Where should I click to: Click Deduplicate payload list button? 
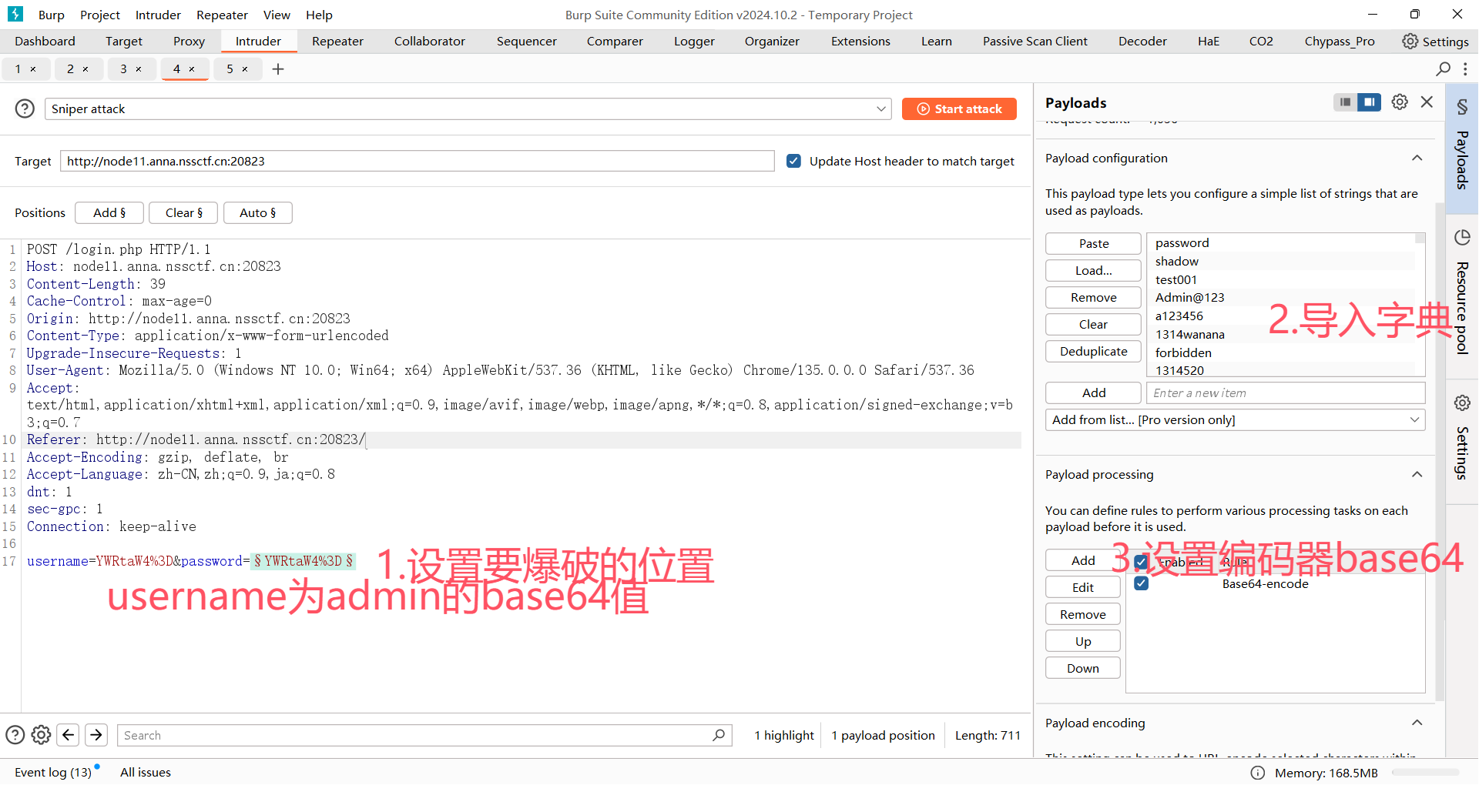[x=1093, y=351]
